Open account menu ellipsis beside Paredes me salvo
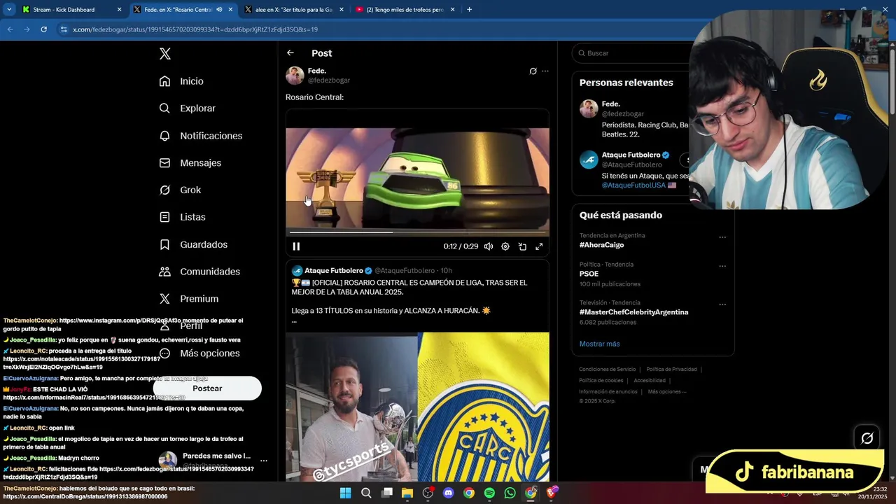 (264, 461)
